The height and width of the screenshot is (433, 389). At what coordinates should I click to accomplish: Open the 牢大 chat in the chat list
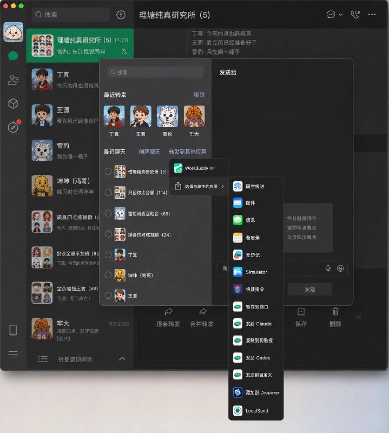pyautogui.click(x=80, y=329)
